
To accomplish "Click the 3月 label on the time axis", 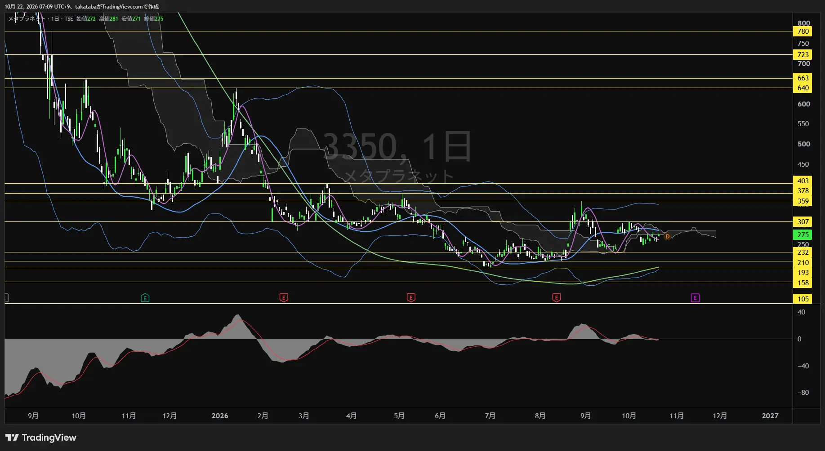I will (x=304, y=416).
